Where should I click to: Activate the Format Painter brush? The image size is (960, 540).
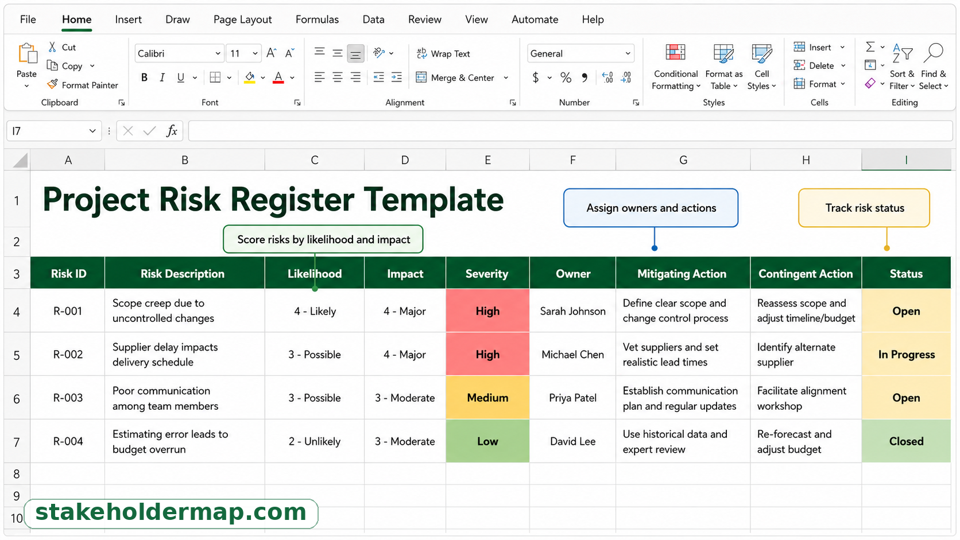[52, 84]
